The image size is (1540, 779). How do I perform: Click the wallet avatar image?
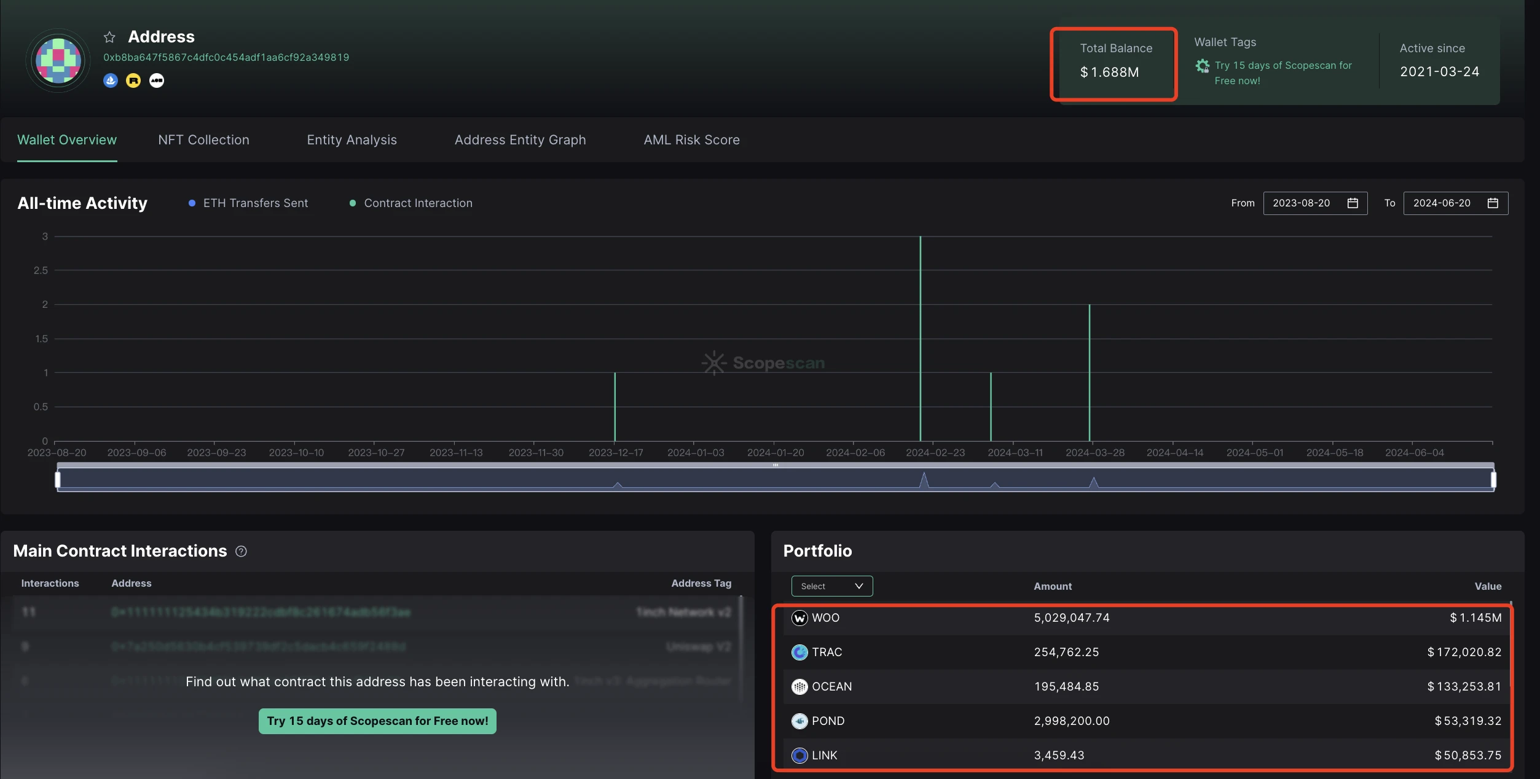pyautogui.click(x=58, y=60)
